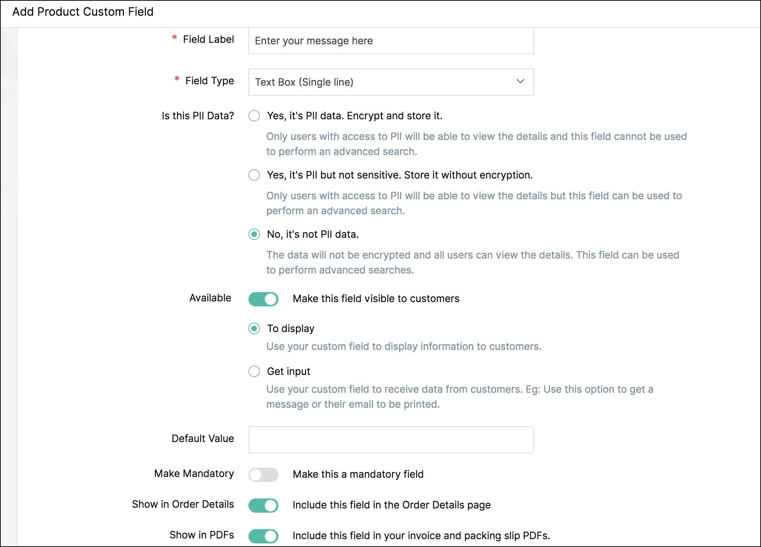
Task: Enable the Make Mandatory toggle
Action: click(x=263, y=475)
